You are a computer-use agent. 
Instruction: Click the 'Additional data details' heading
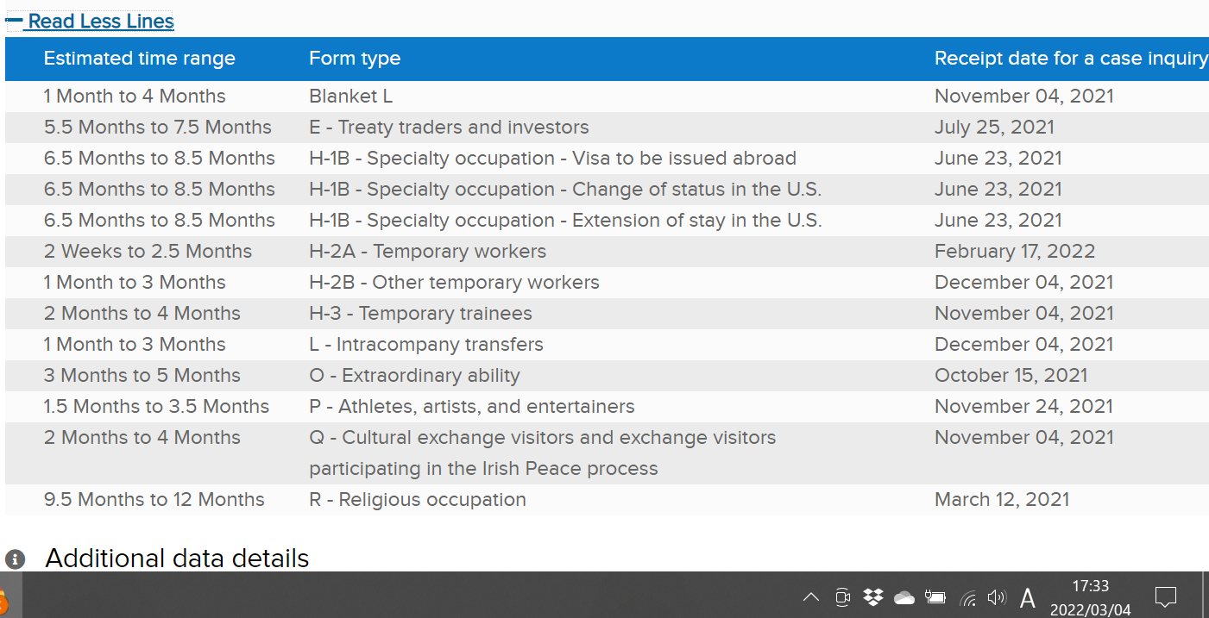click(177, 559)
